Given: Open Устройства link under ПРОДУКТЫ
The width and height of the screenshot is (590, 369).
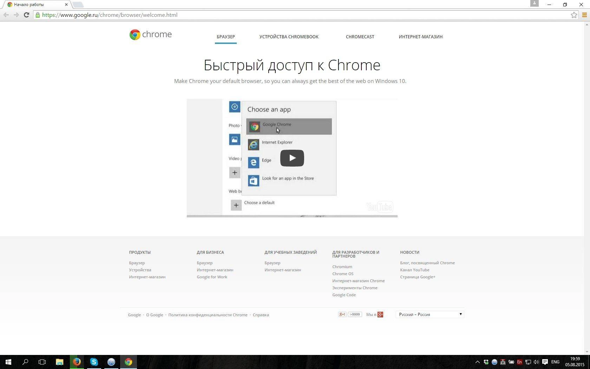Looking at the screenshot, I should (140, 270).
